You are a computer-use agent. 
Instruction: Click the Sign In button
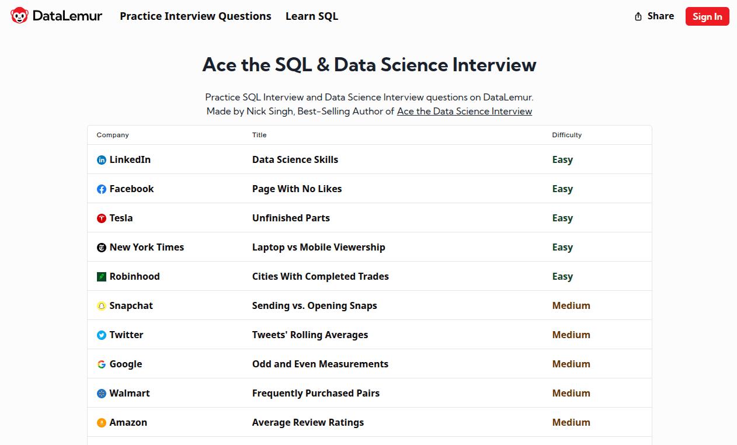pyautogui.click(x=707, y=16)
